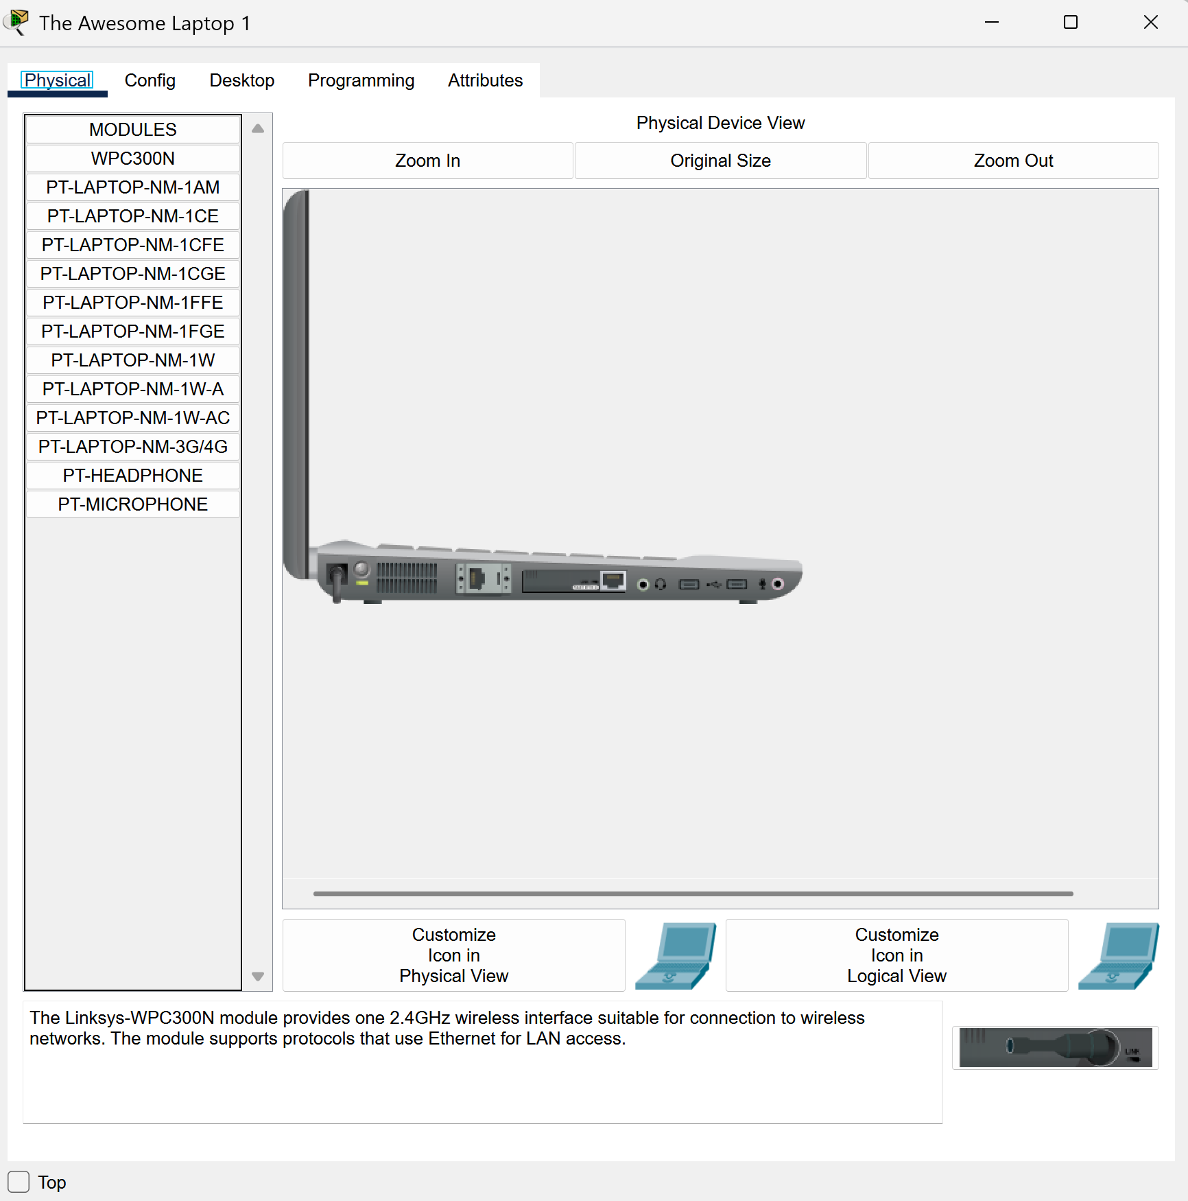Image resolution: width=1188 pixels, height=1201 pixels.
Task: Click the installed wireless module slot
Action: (x=573, y=581)
